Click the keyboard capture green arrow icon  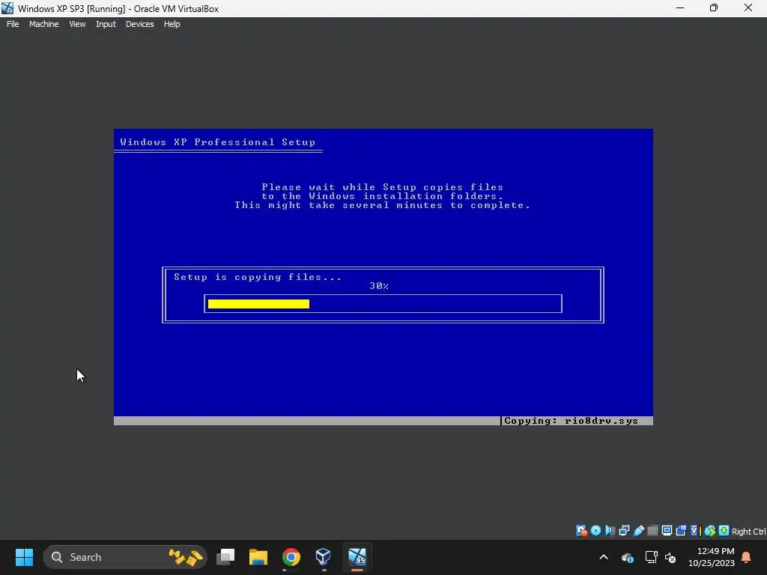pos(724,531)
